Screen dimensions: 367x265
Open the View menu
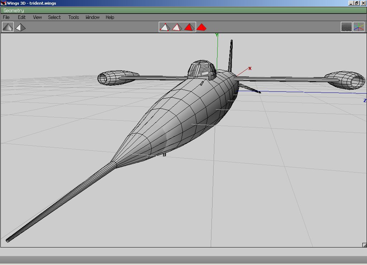(x=37, y=17)
